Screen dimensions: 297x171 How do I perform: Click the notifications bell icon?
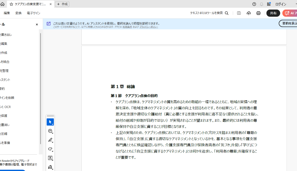point(261,4)
